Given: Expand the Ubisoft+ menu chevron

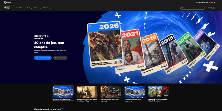Looking at the screenshot, I should click(x=50, y=8).
